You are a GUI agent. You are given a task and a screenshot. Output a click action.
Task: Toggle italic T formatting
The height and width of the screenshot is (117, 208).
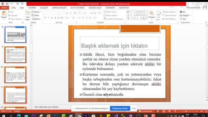(48, 18)
